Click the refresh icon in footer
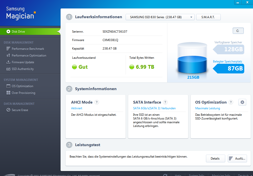 pos(165,175)
